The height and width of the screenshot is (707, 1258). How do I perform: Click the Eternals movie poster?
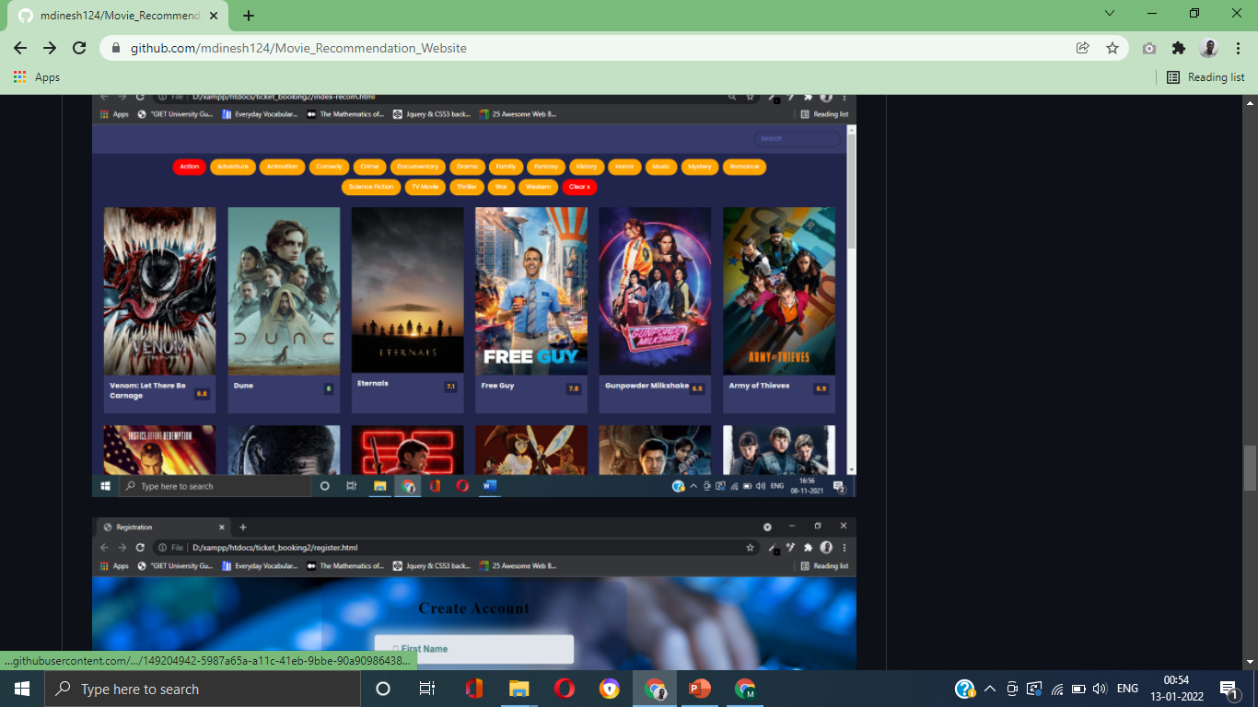tap(407, 290)
